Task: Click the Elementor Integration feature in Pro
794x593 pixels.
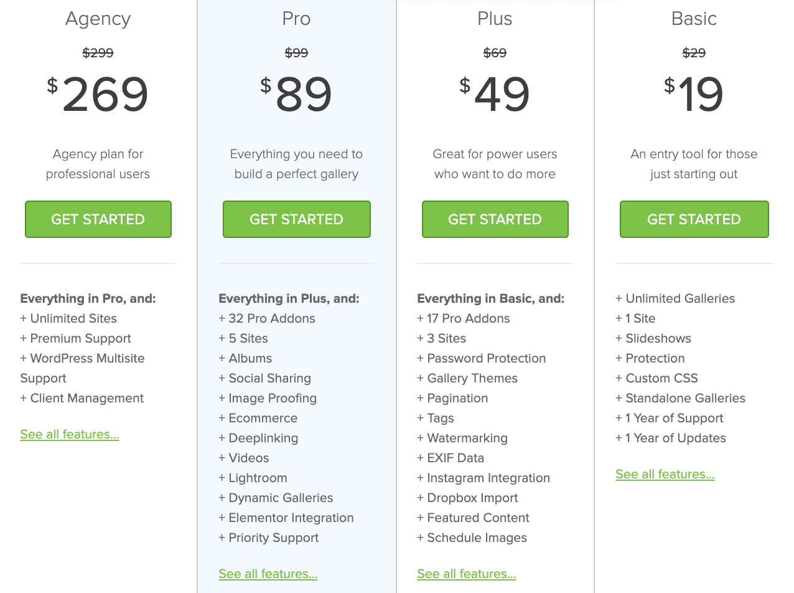Action: coord(291,518)
